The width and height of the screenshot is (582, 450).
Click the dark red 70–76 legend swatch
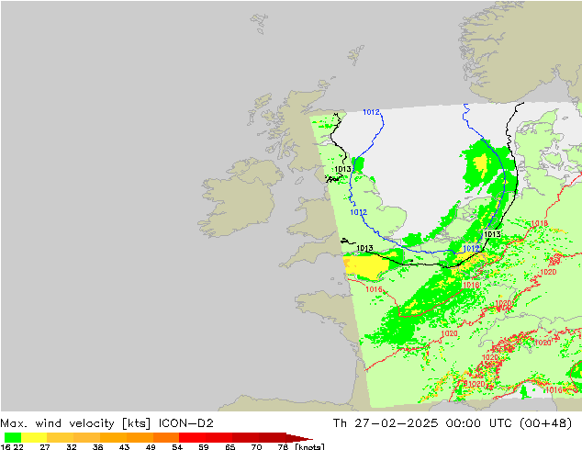point(273,437)
